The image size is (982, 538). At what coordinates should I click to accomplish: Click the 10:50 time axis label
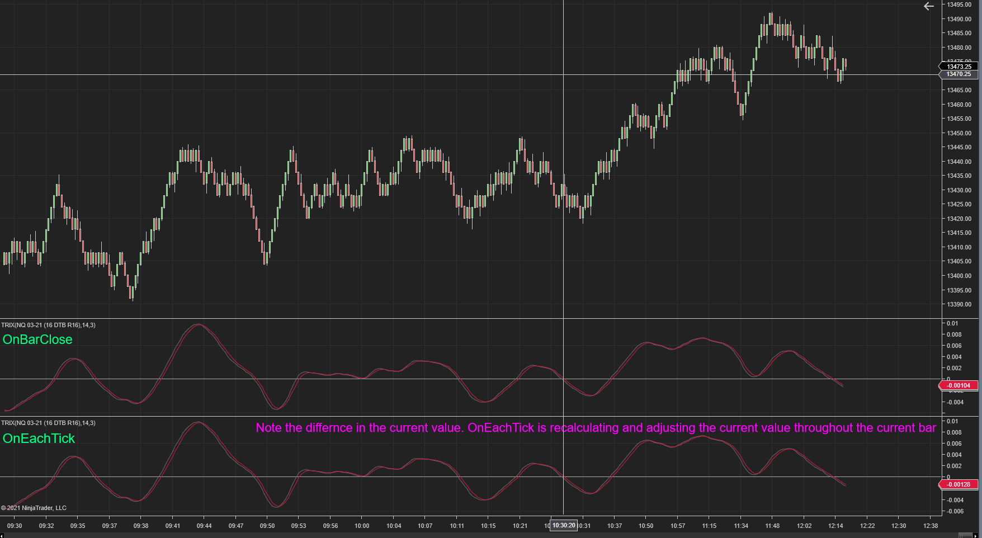[646, 526]
